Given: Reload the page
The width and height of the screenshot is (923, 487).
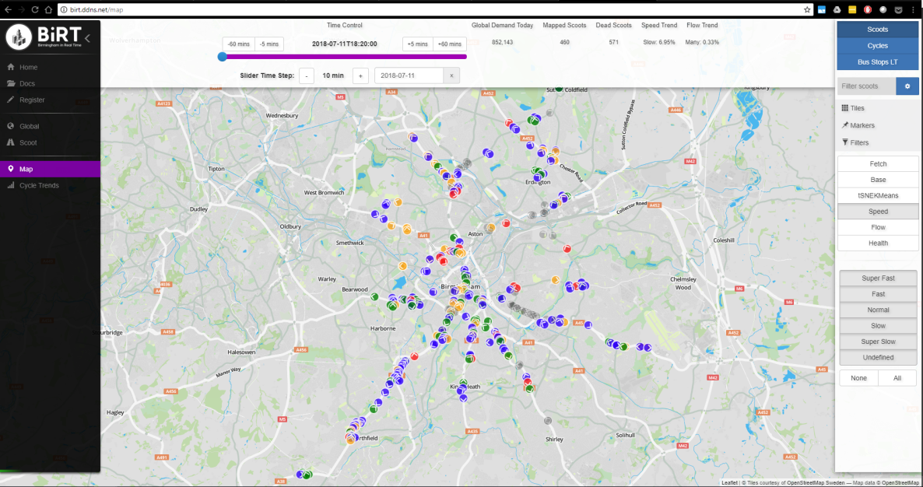Looking at the screenshot, I should click(x=35, y=9).
